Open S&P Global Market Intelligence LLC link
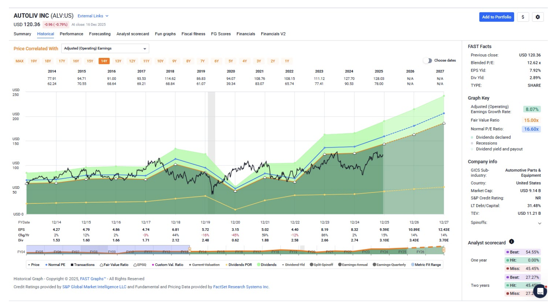Viewport: 556px width, 306px height. point(94,287)
